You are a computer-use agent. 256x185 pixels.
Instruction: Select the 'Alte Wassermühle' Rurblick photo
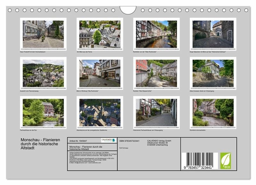click(156, 73)
